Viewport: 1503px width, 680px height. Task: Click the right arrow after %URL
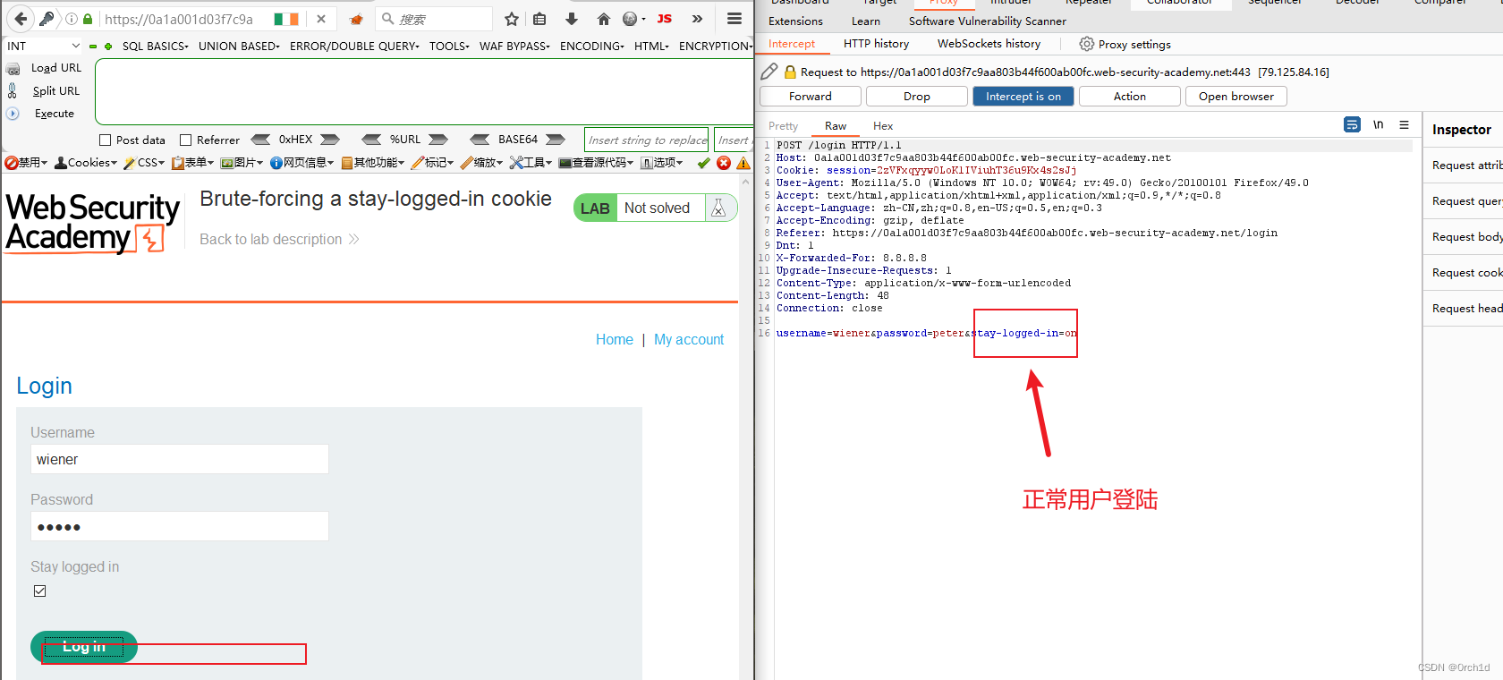(x=438, y=140)
